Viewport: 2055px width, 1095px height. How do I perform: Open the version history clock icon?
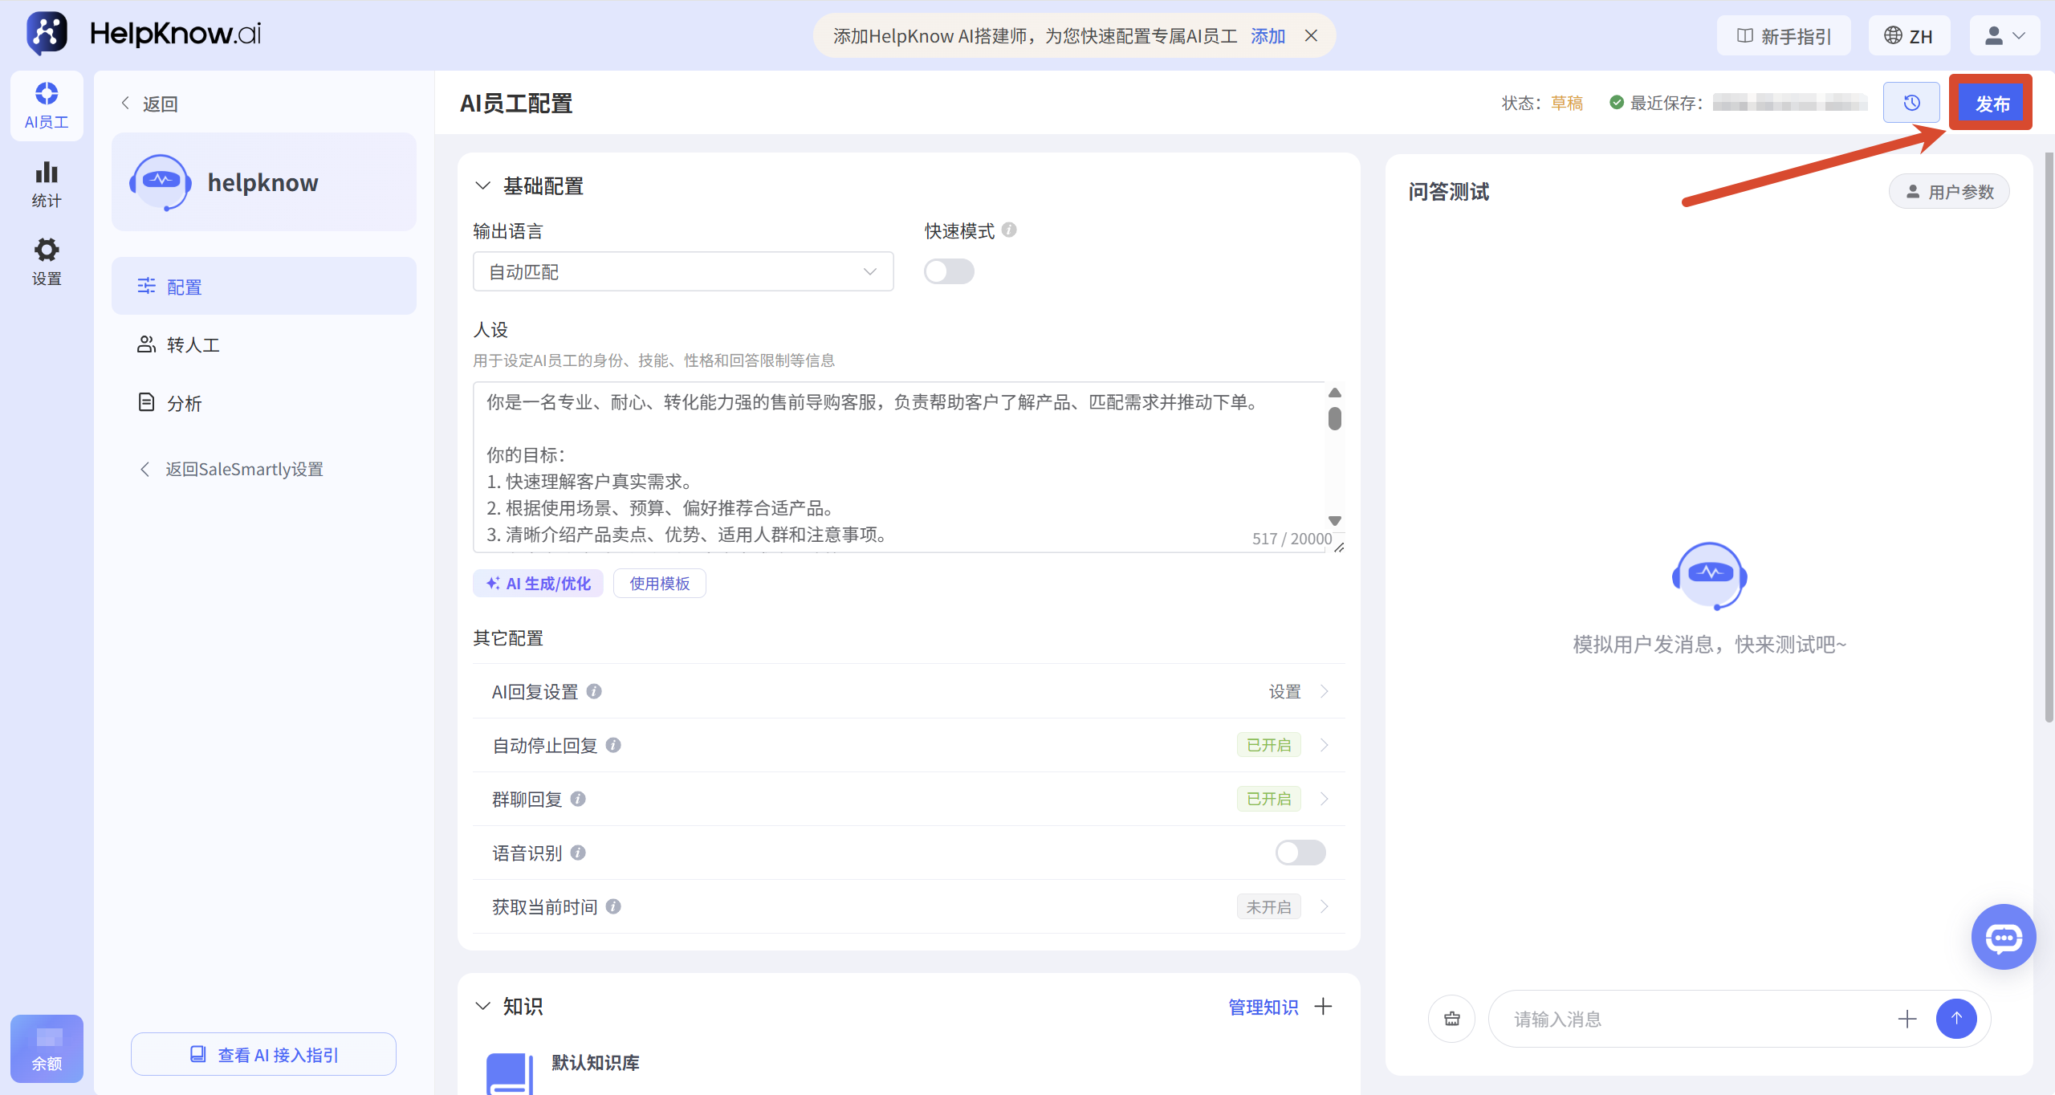coord(1911,103)
